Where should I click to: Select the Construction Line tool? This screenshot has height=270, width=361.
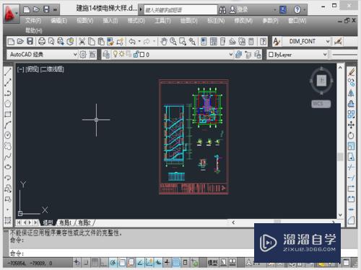(x=8, y=82)
